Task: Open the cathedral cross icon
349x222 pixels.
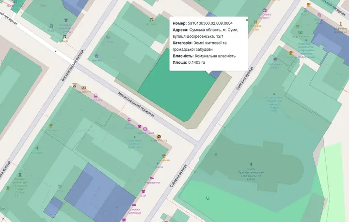Action: (x=251, y=164)
